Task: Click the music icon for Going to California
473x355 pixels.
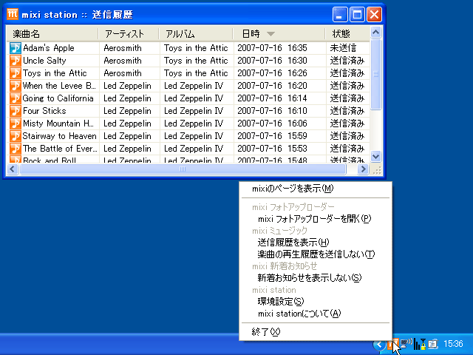Action: coord(16,98)
